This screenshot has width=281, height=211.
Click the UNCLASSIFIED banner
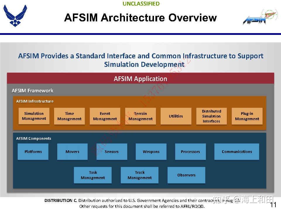coord(141,4)
